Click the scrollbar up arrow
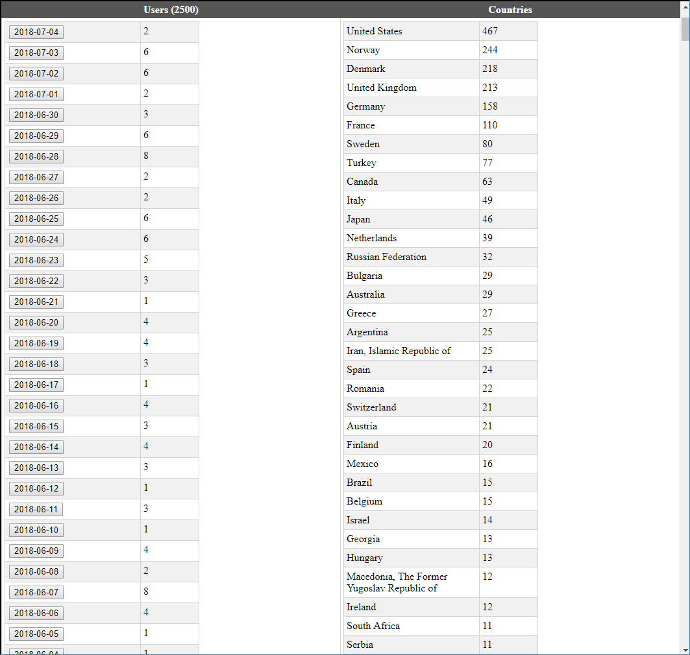690x655 pixels. pyautogui.click(x=685, y=6)
